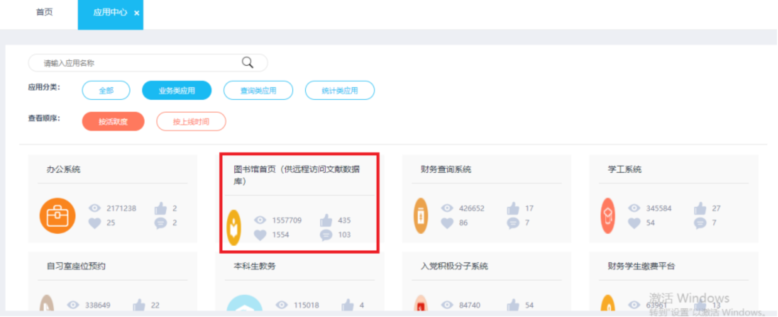Click the heart icon on 图书馆首页 card
Viewport: 778px width, 317px height.
pyautogui.click(x=260, y=235)
